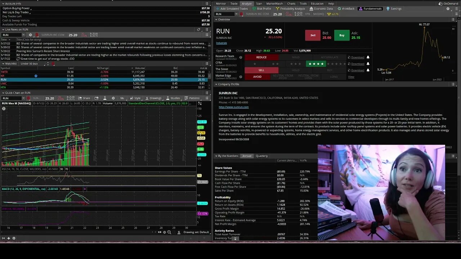Click the collapse-arrows icon at chart corner
The image size is (461, 259).
200,103
